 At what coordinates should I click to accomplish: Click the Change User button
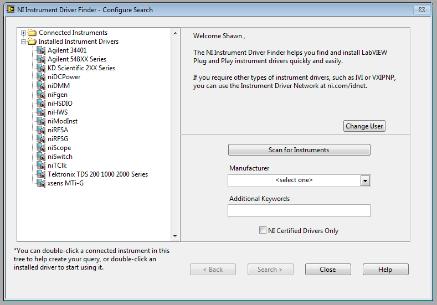point(364,126)
